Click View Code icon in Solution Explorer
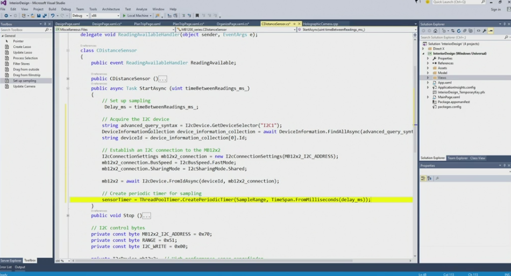Viewport: 511px width, 276px height. (478, 31)
